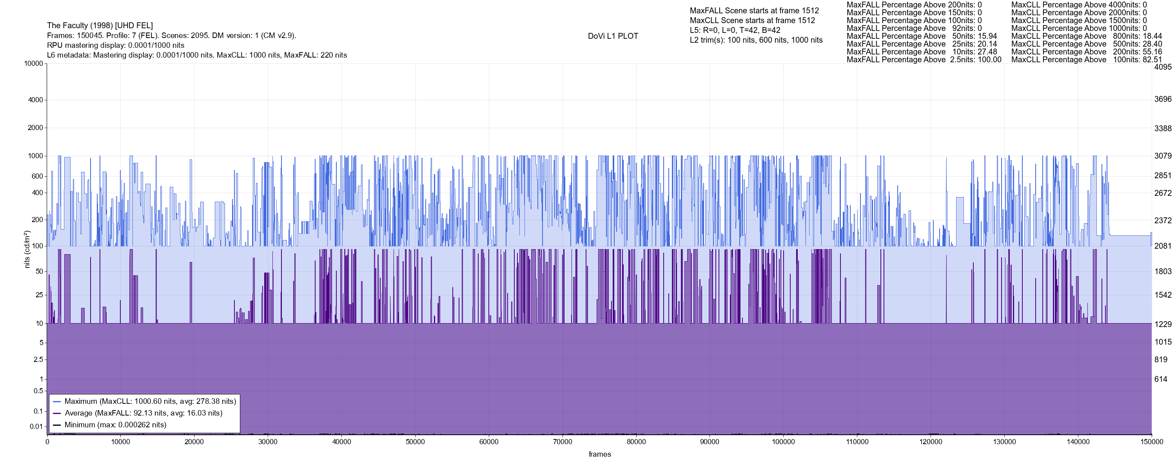1176x470 pixels.
Task: Click the 4095 right axis value
Action: pyautogui.click(x=1163, y=67)
